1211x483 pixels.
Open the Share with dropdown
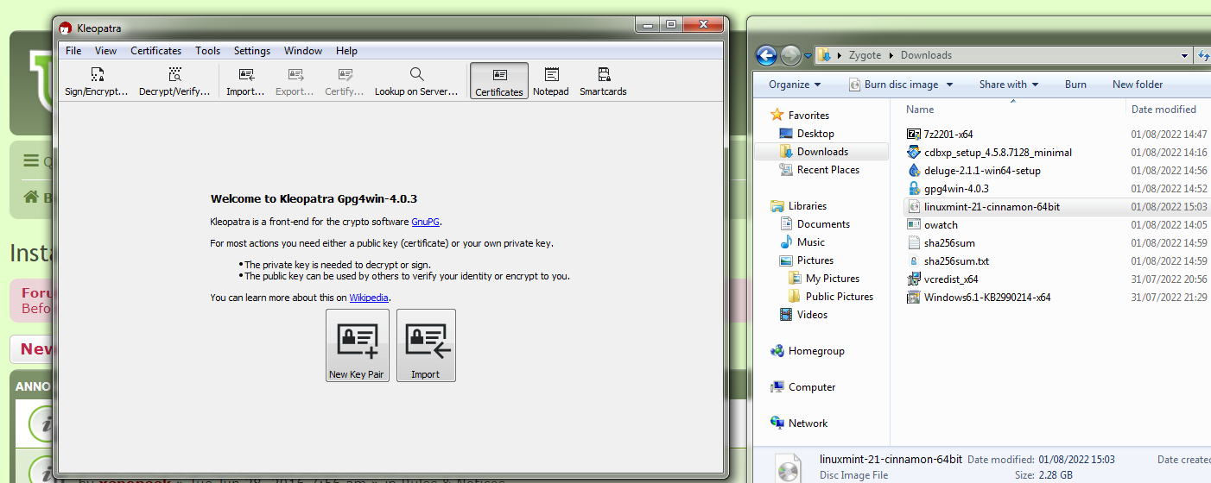[x=1009, y=85]
